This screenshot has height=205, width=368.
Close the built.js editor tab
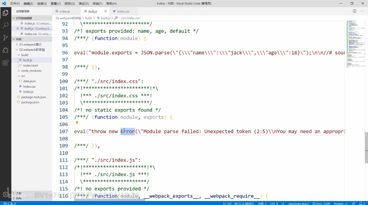pos(105,11)
